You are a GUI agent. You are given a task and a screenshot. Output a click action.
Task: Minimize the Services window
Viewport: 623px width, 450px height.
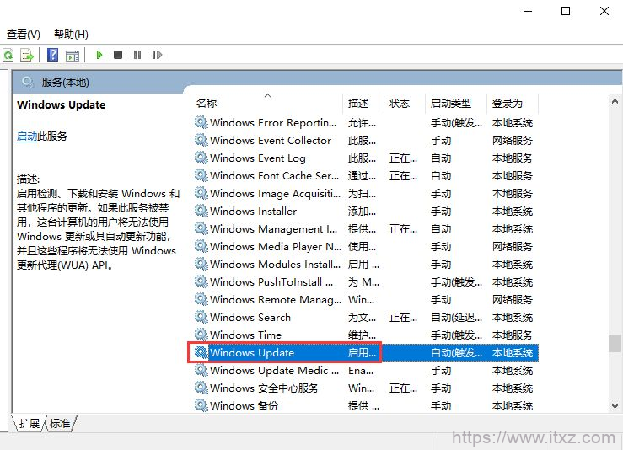pyautogui.click(x=528, y=11)
